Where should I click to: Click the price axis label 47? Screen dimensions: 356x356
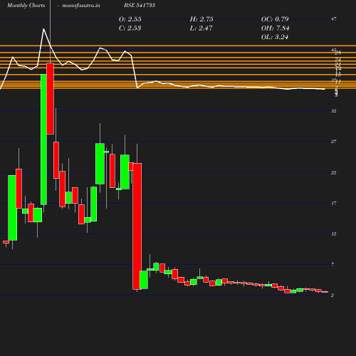[x=333, y=19]
